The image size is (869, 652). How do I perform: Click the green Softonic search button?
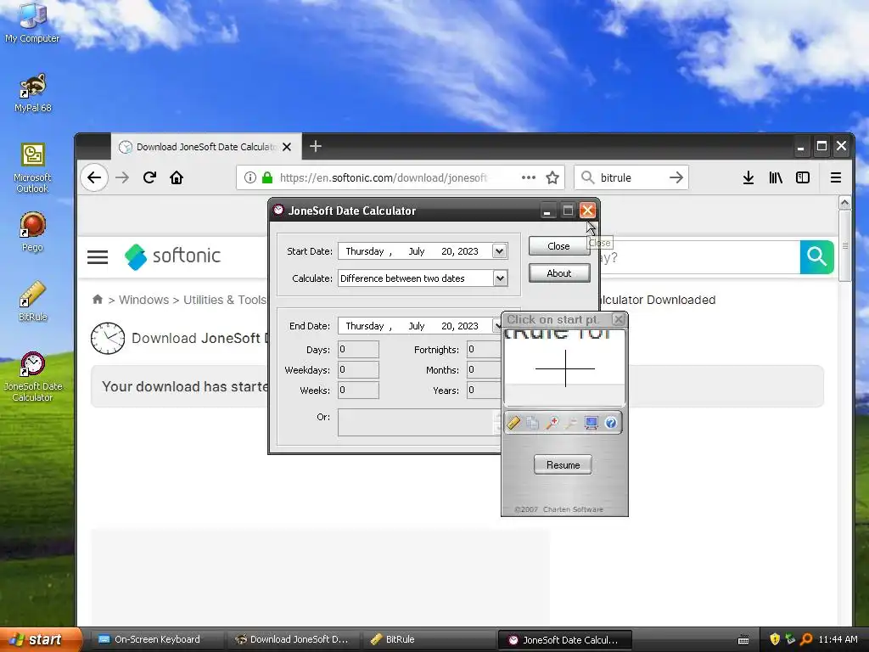pos(817,256)
